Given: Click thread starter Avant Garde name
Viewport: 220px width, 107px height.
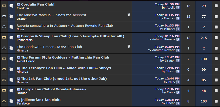Looking at the screenshot, I should [x=26, y=61].
